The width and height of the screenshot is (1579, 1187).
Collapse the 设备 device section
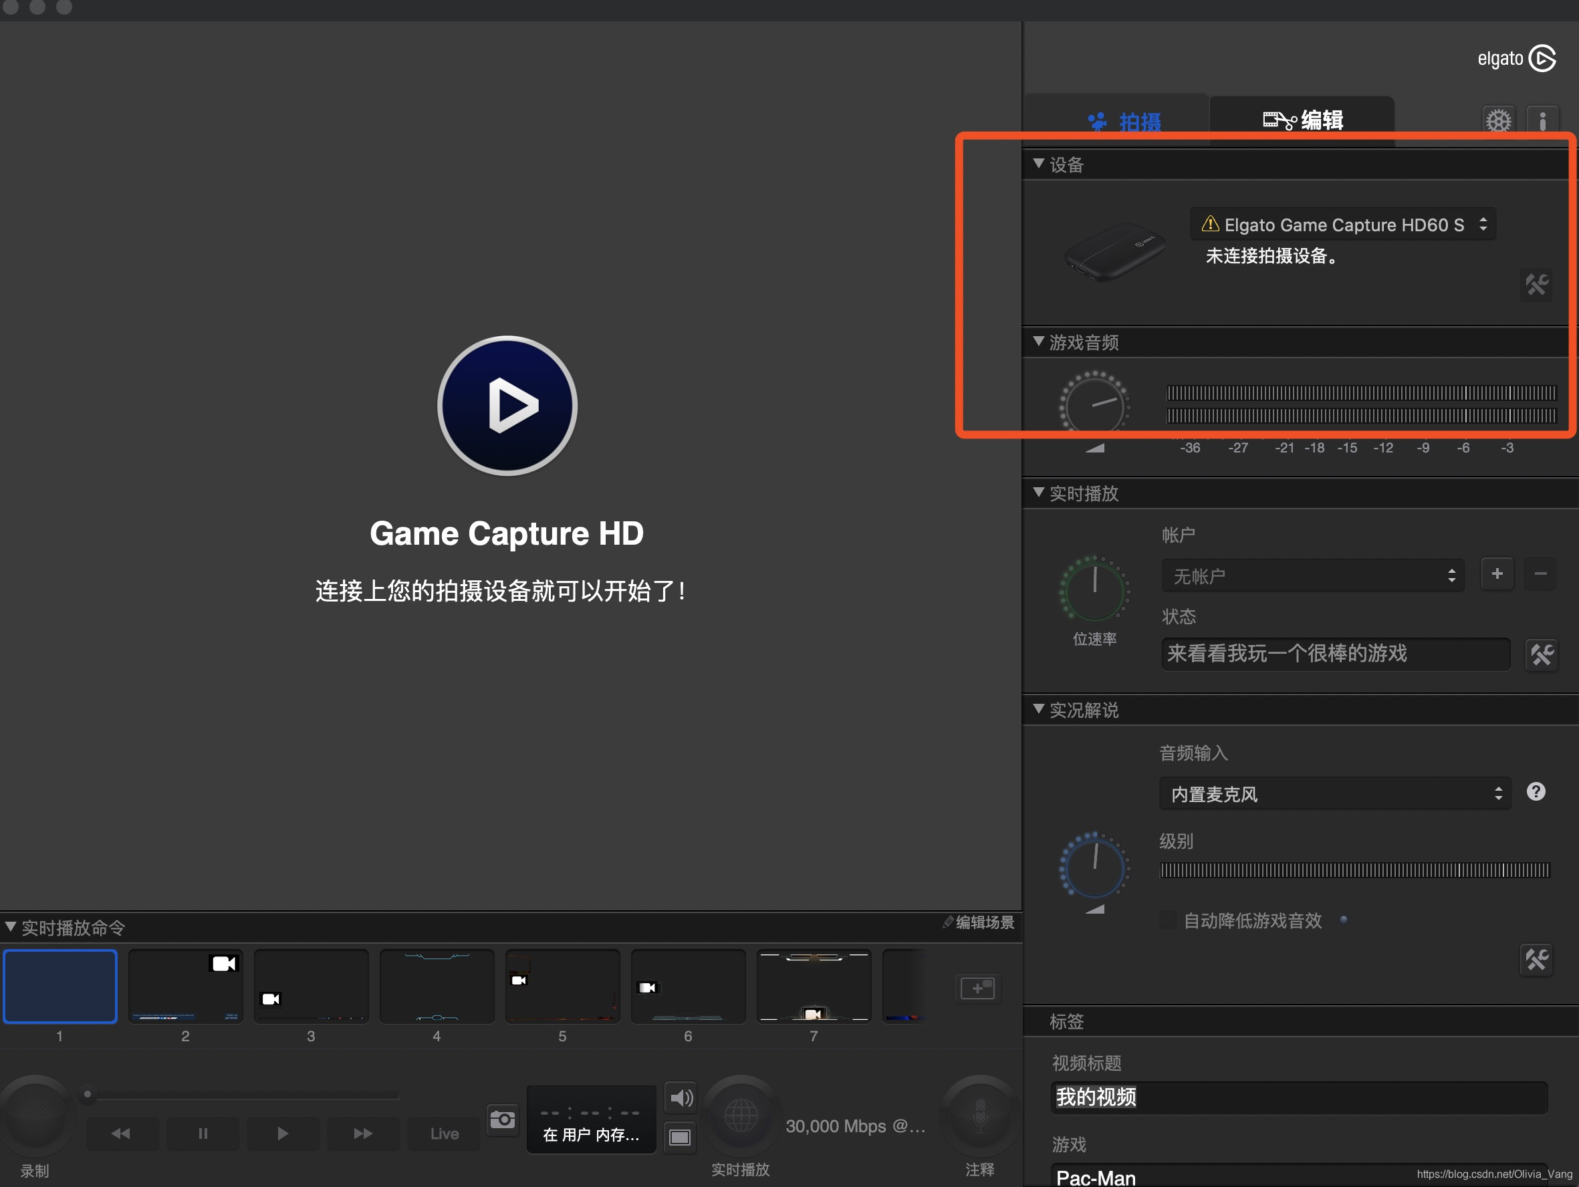1039,164
